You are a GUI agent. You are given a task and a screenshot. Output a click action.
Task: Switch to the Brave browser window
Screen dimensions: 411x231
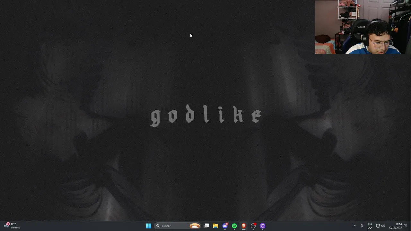click(x=244, y=226)
